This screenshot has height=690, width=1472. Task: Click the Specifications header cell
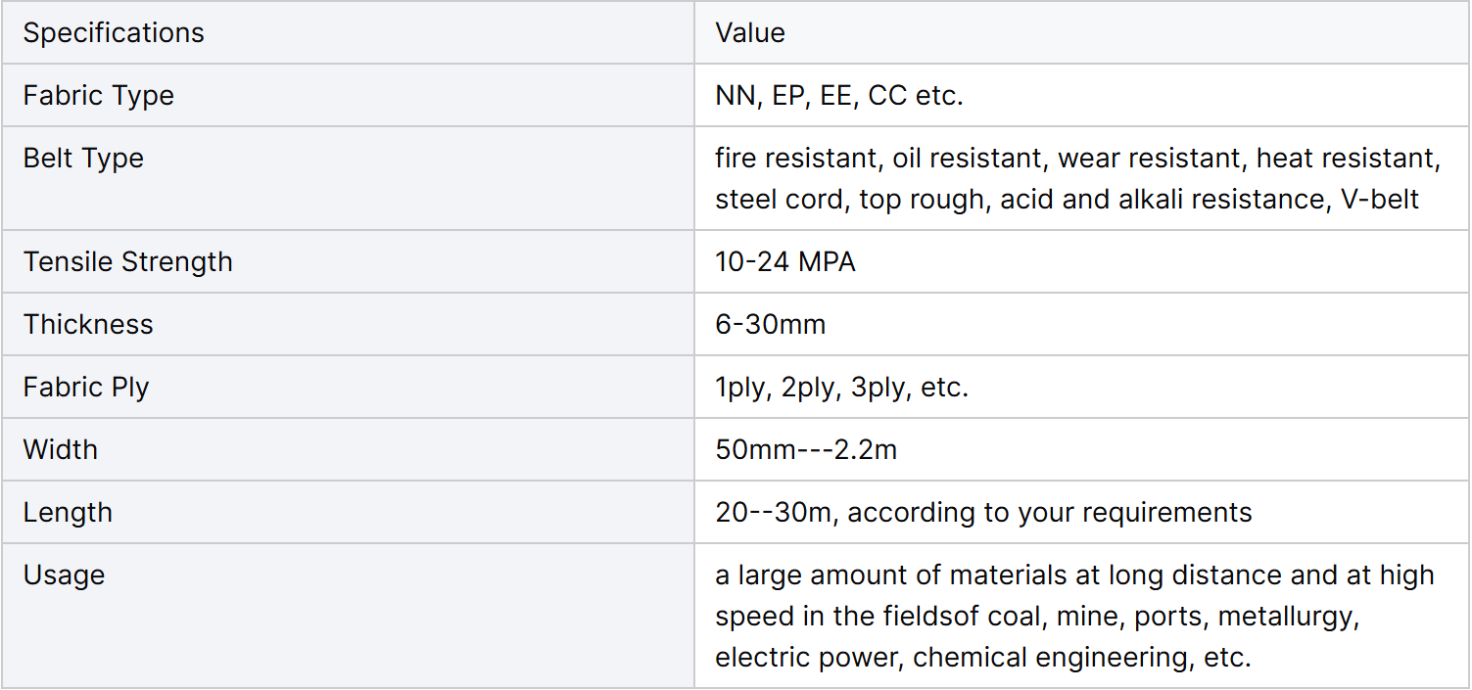point(114,33)
